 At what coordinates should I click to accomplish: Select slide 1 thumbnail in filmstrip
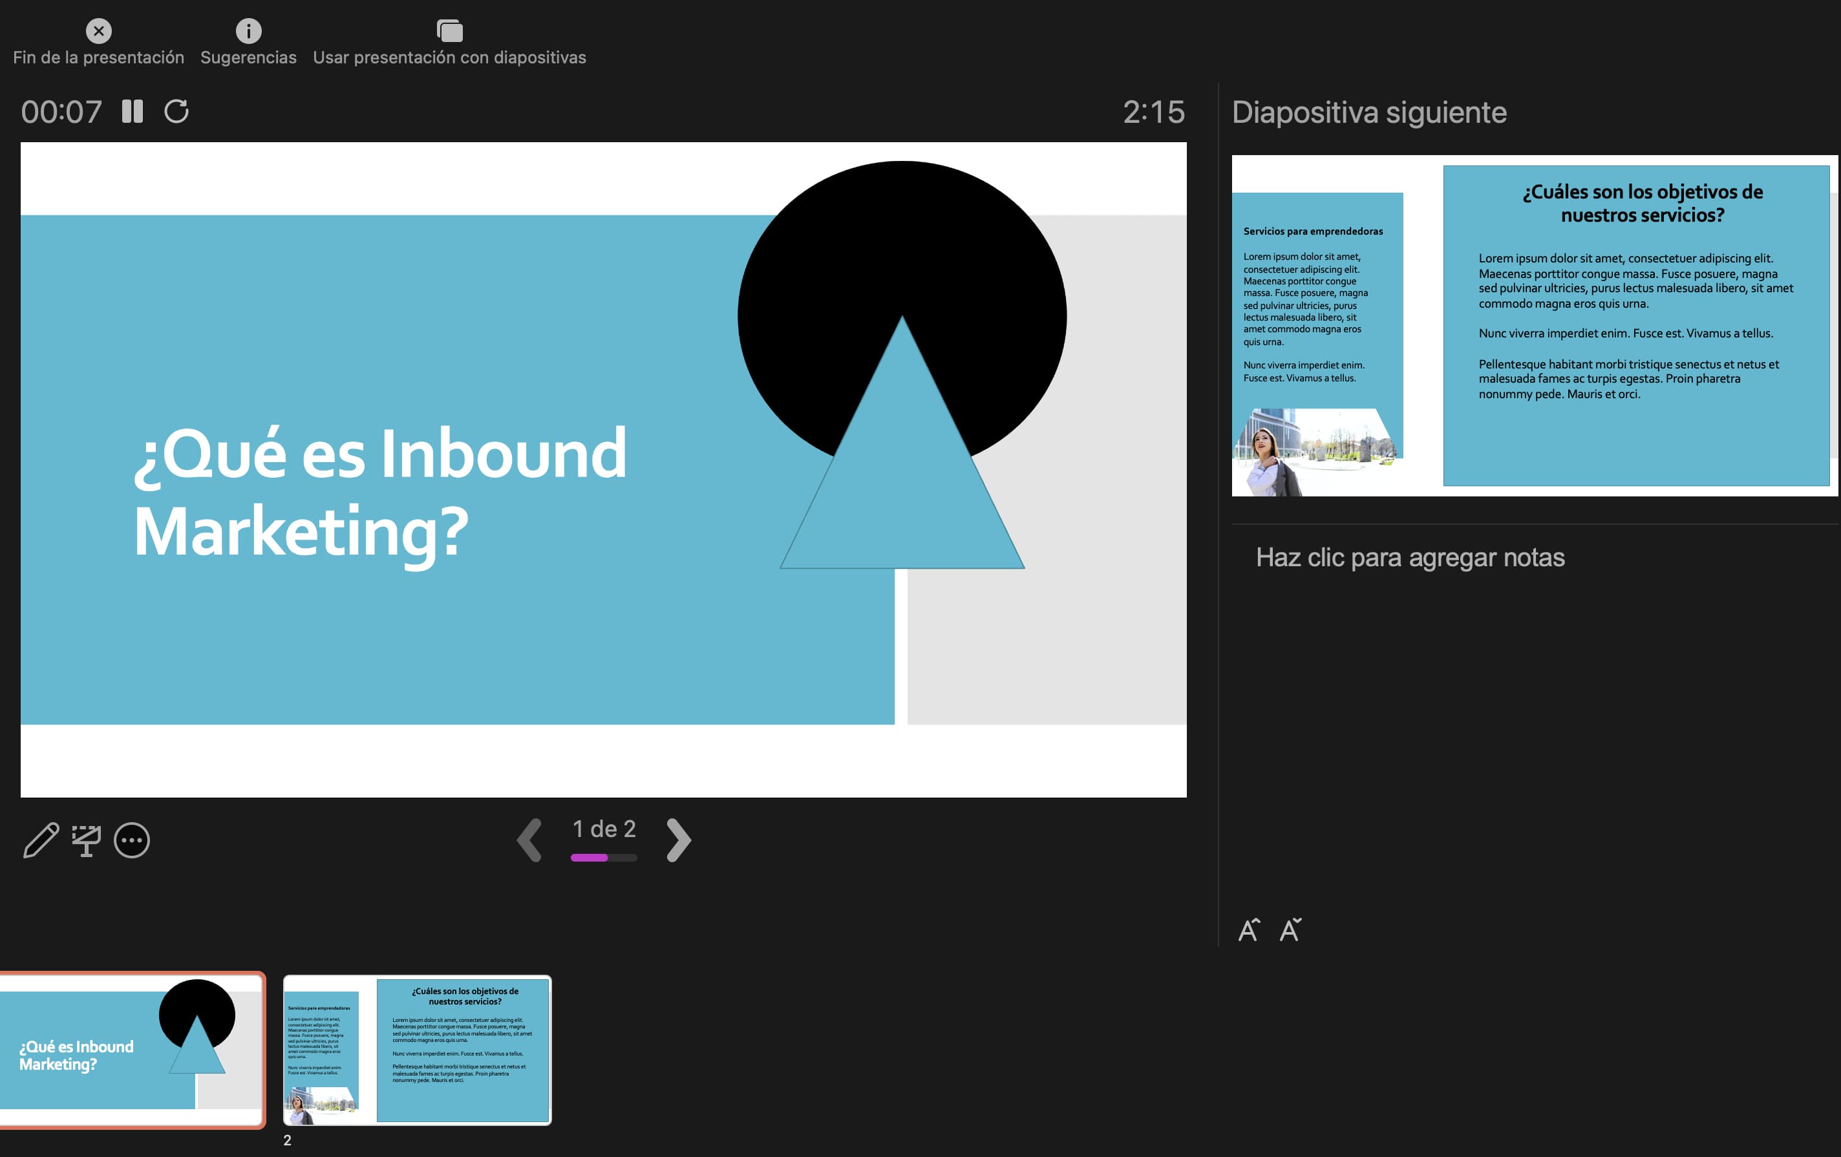tap(131, 1049)
